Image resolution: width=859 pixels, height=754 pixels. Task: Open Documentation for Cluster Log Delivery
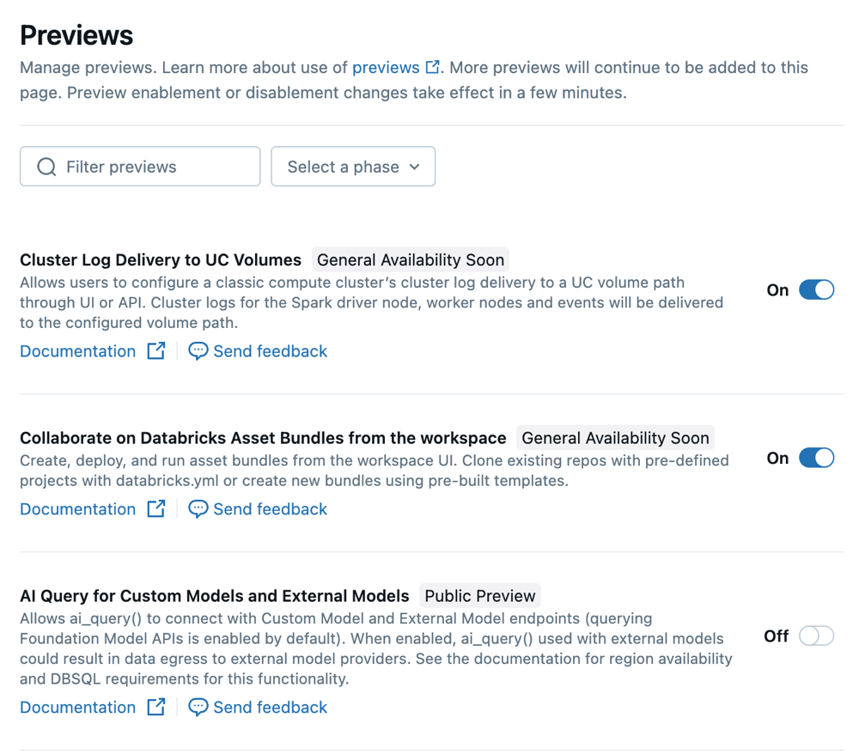77,350
